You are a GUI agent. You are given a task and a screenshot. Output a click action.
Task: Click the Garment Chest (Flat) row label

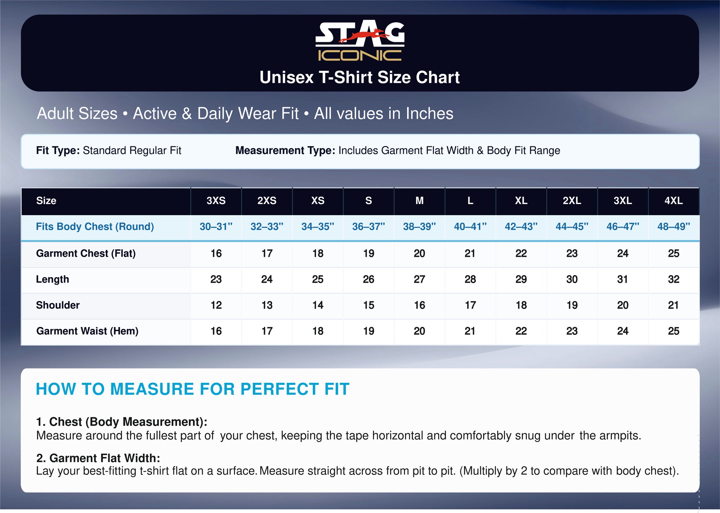(86, 253)
